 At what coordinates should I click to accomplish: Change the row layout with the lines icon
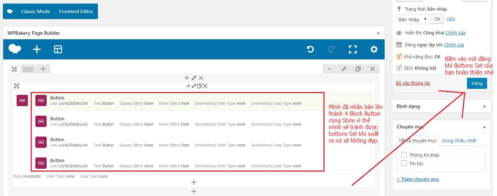tap(28, 69)
